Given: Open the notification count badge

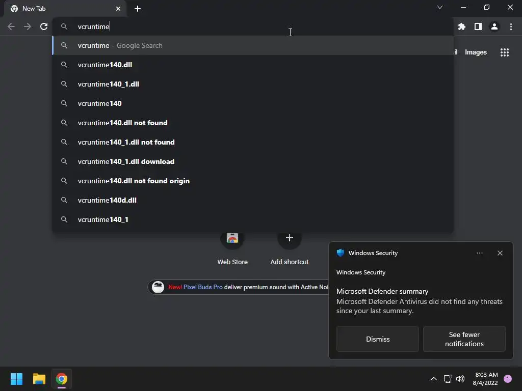Looking at the screenshot, I should 508,379.
